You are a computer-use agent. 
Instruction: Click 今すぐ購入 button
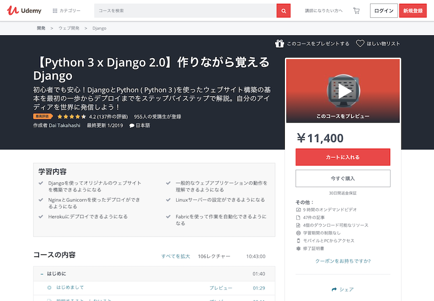coord(343,178)
